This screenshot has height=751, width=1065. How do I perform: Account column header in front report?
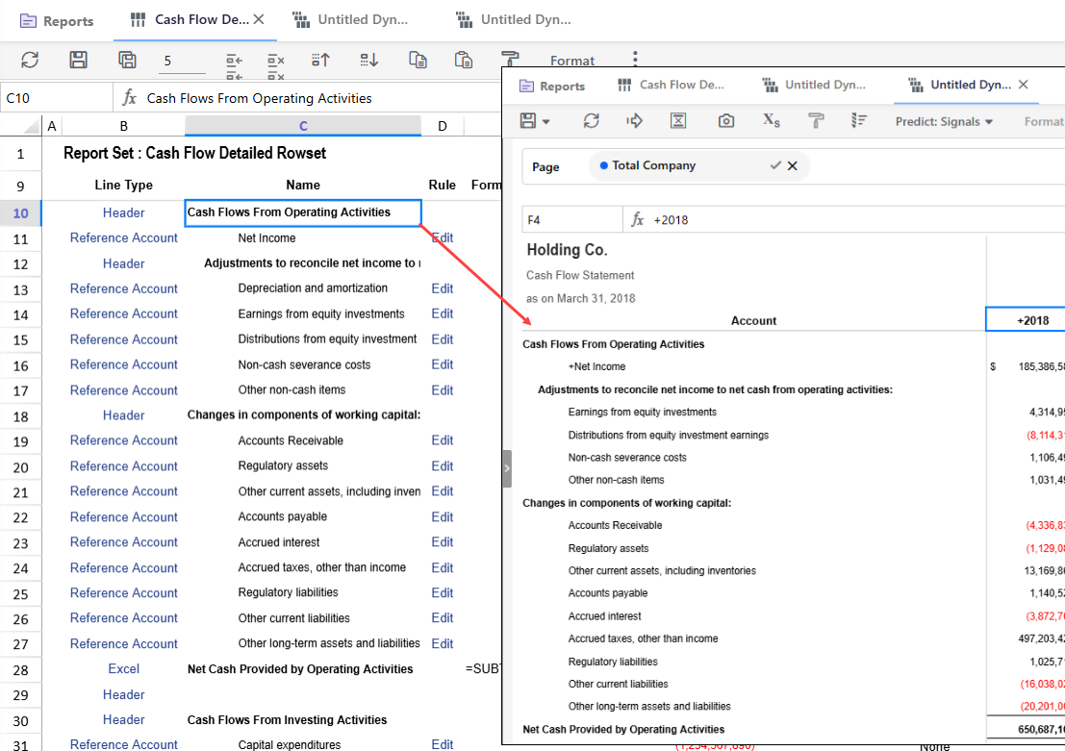click(753, 320)
